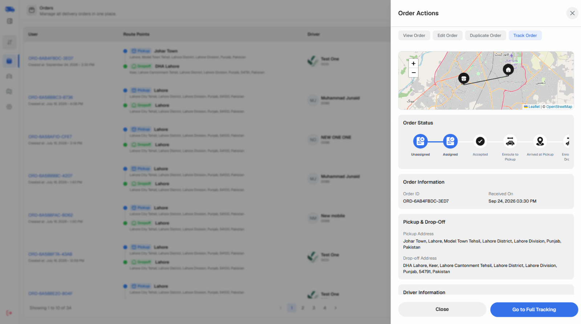
Task: Click the Close button at panel bottom
Action: 442,309
